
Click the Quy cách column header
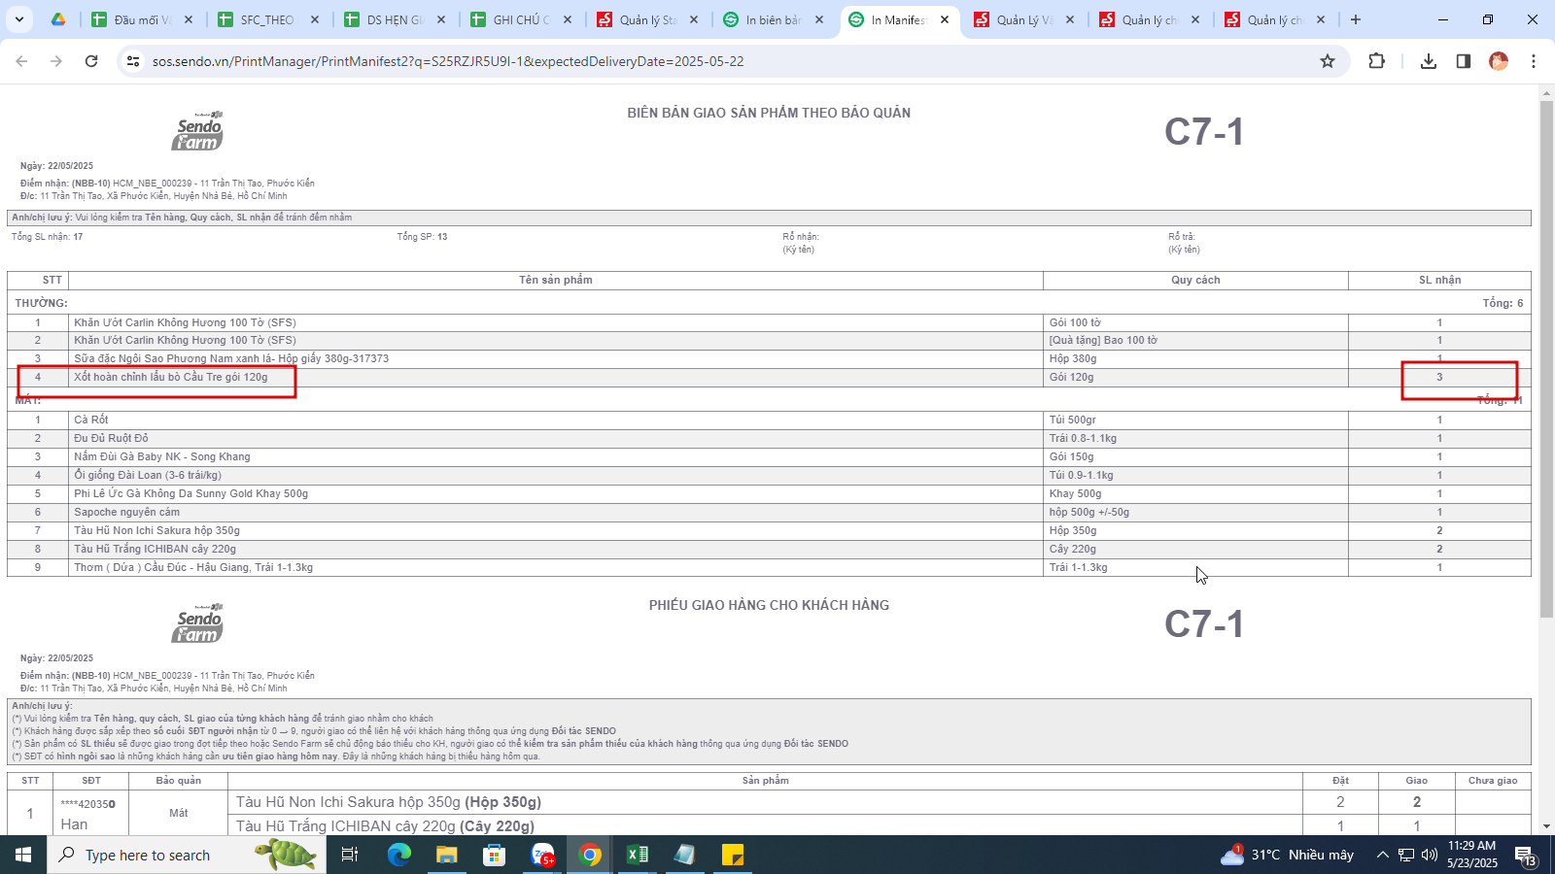[1195, 280]
